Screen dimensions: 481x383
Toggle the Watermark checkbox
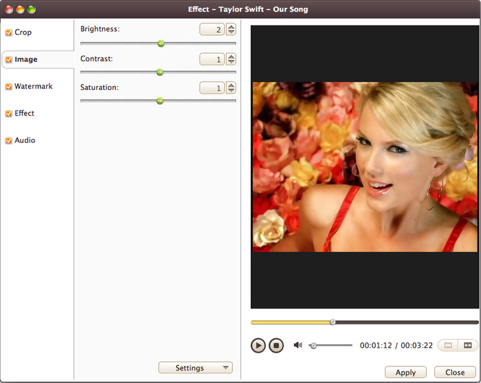(x=8, y=87)
